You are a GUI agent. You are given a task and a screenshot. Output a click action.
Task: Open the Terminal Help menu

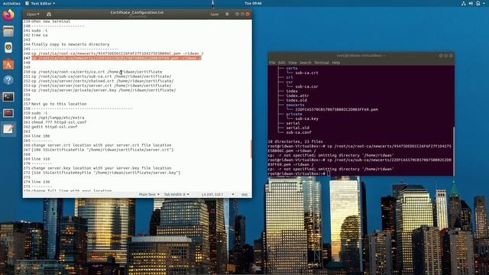[x=336, y=63]
